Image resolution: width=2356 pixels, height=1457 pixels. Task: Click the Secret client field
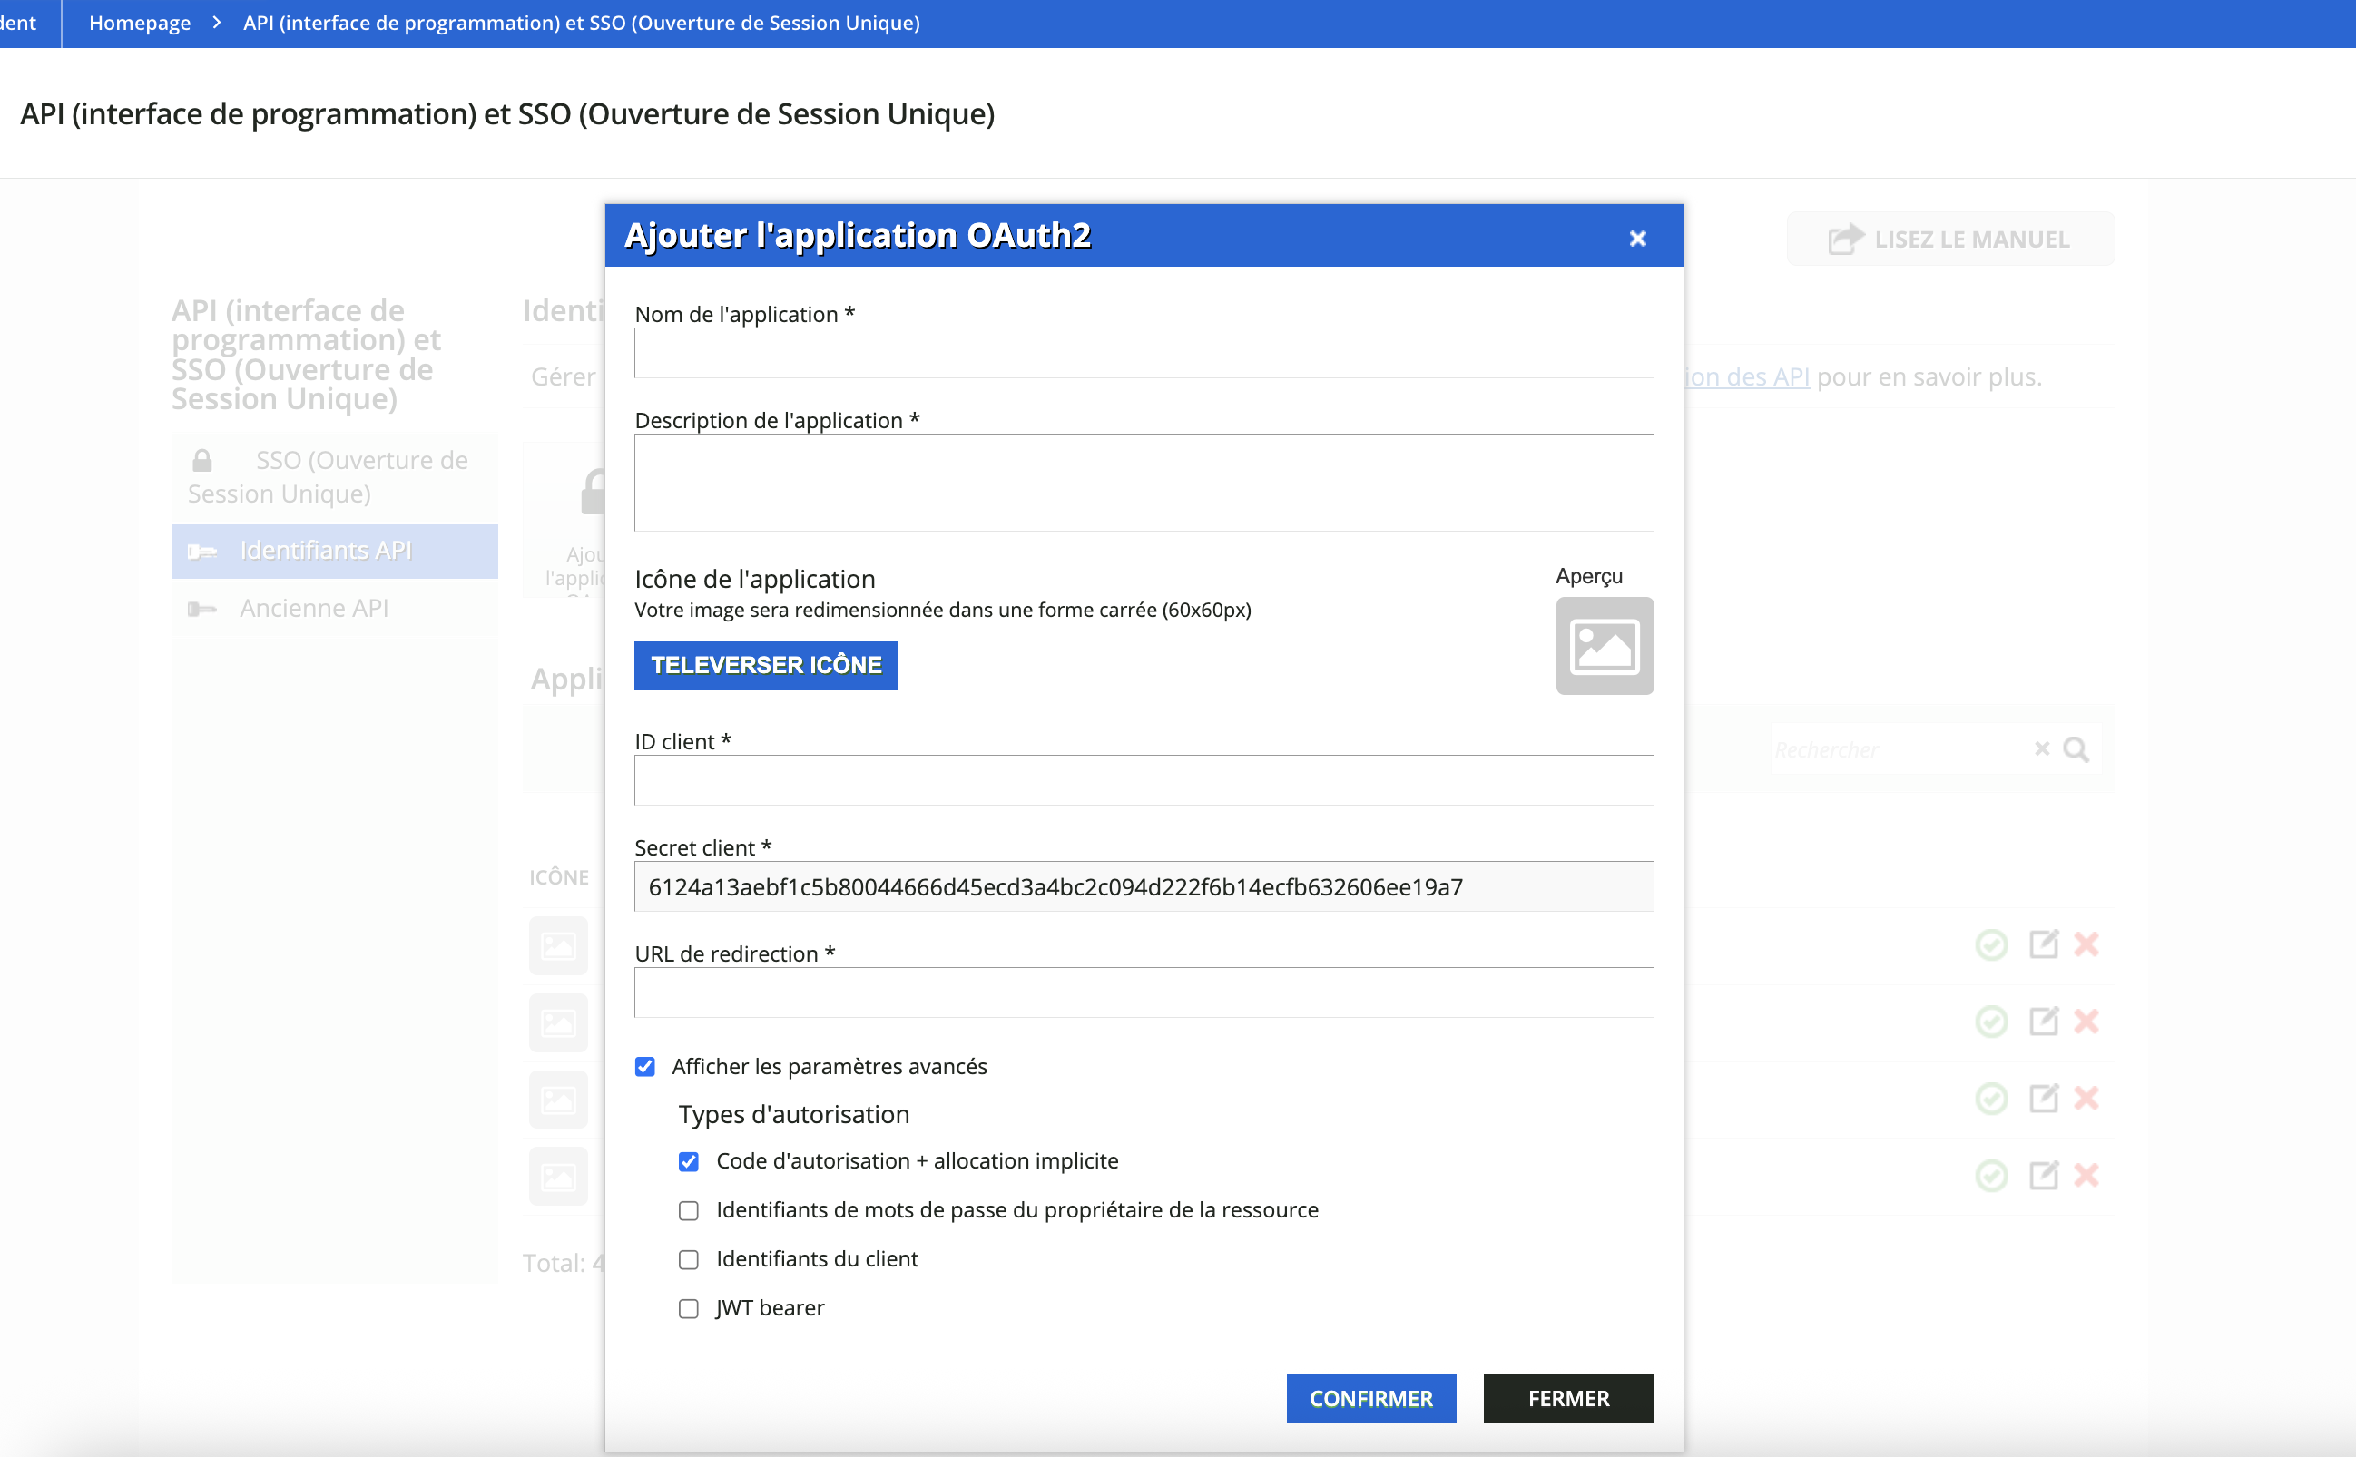(x=1144, y=886)
